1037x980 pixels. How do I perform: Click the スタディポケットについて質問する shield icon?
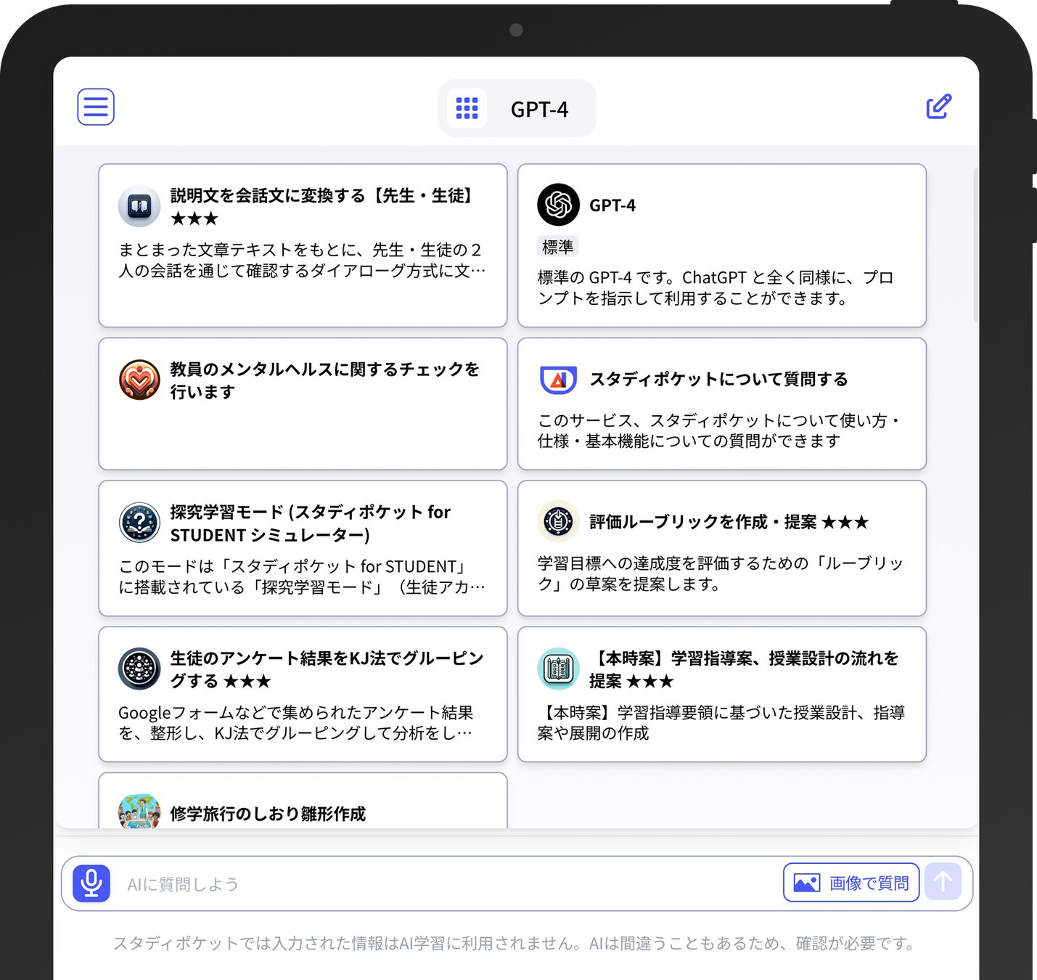(x=558, y=380)
